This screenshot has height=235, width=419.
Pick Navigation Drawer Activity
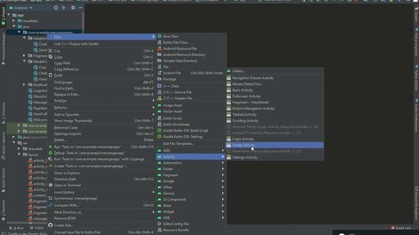click(275, 78)
